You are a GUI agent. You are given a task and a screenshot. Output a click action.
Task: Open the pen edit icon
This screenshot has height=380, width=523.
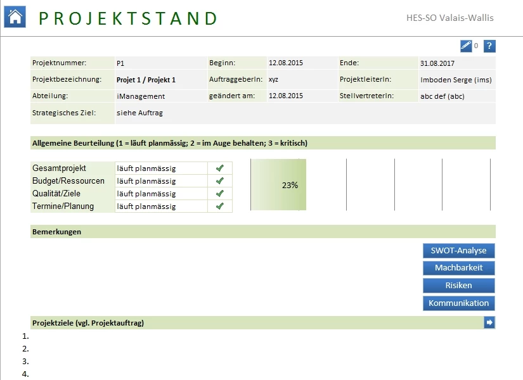tap(466, 46)
